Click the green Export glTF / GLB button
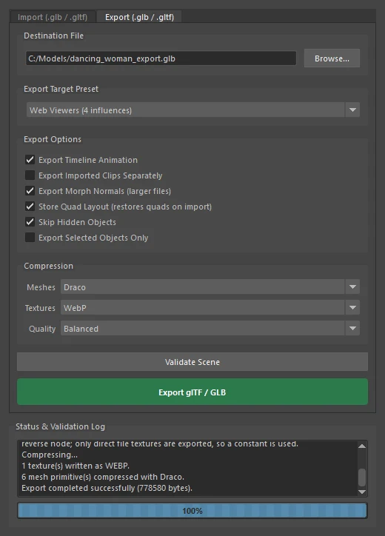 point(192,392)
